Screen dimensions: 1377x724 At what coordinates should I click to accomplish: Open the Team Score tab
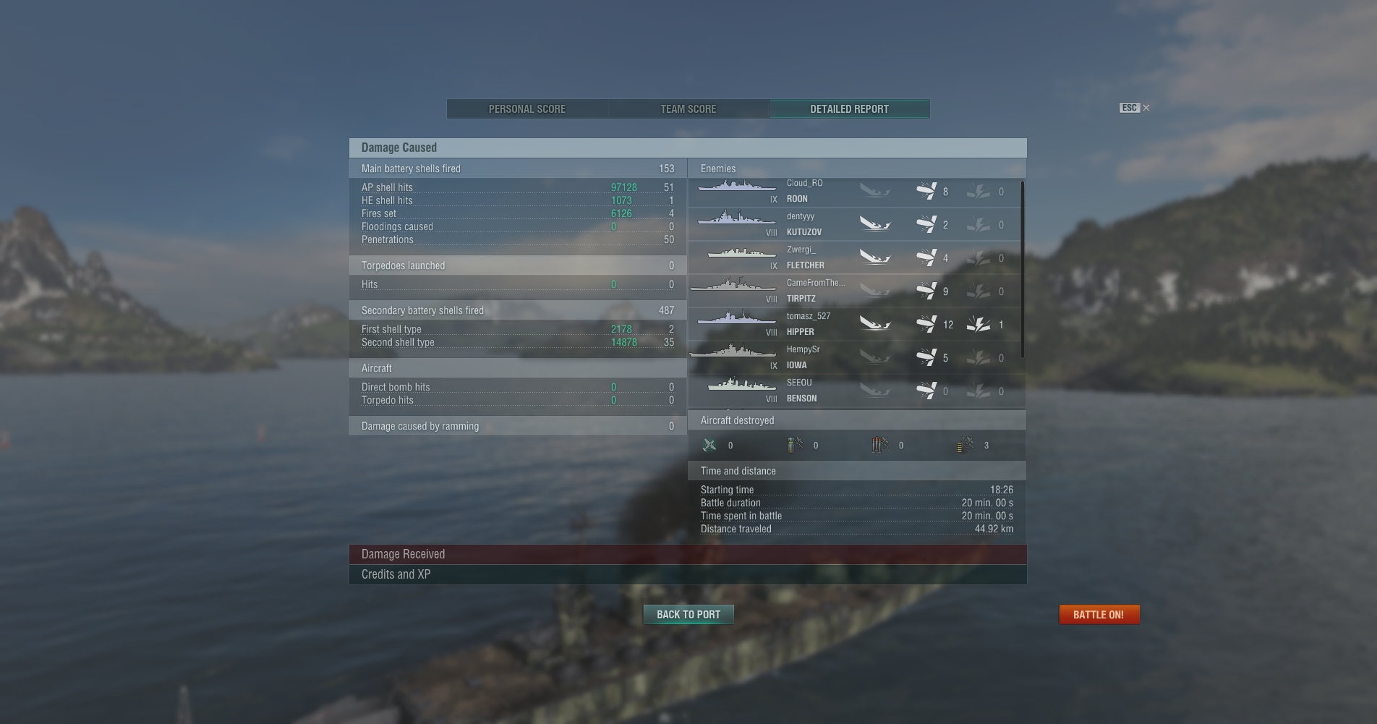click(x=688, y=109)
